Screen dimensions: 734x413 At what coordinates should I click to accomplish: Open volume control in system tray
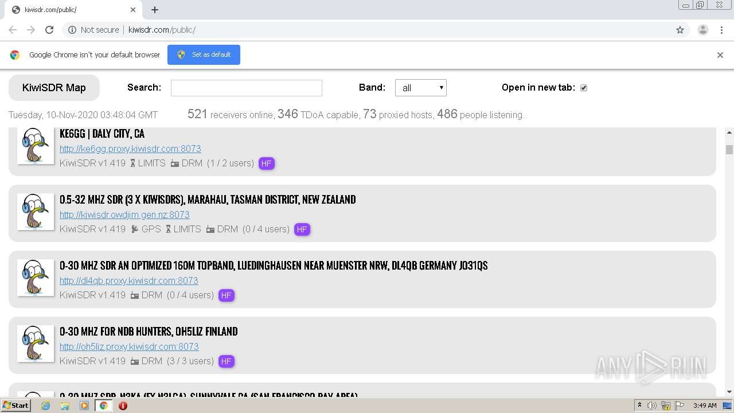coord(652,406)
